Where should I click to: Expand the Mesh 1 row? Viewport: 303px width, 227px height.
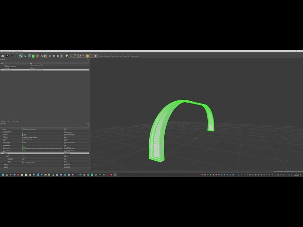[x=3, y=164]
